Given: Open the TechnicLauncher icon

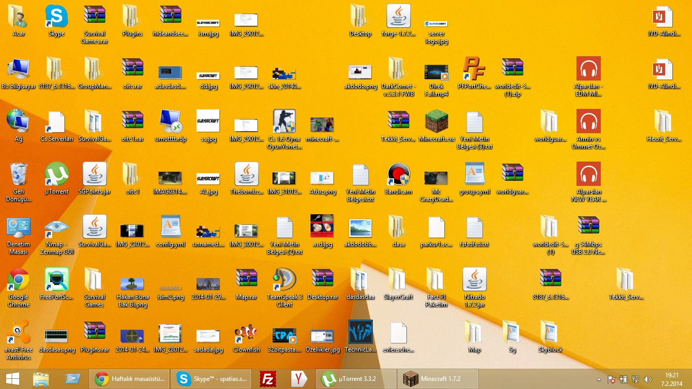Looking at the screenshot, I should pyautogui.click(x=360, y=337).
